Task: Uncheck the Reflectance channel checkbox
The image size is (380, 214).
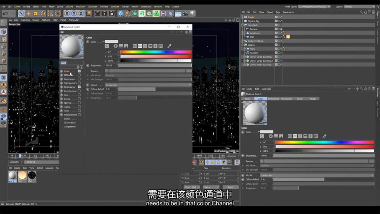Action: point(79,87)
